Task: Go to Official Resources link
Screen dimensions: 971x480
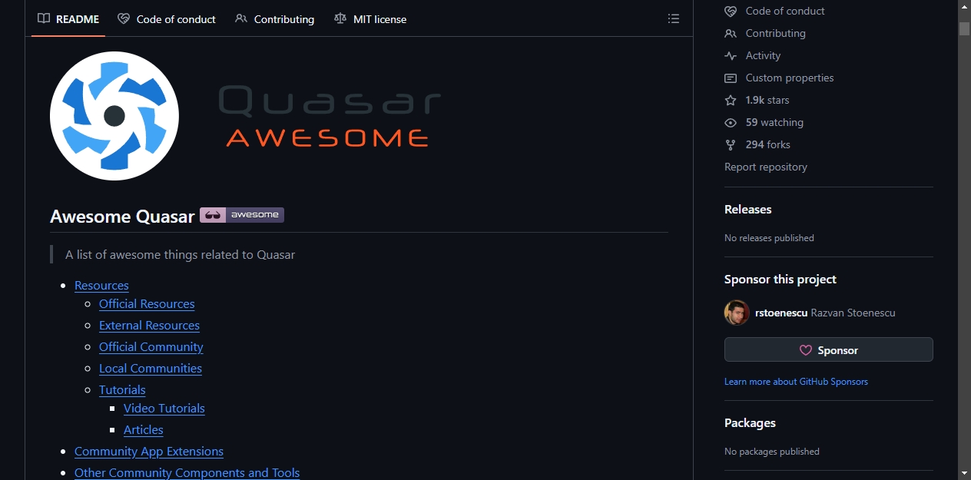Action: pos(147,304)
